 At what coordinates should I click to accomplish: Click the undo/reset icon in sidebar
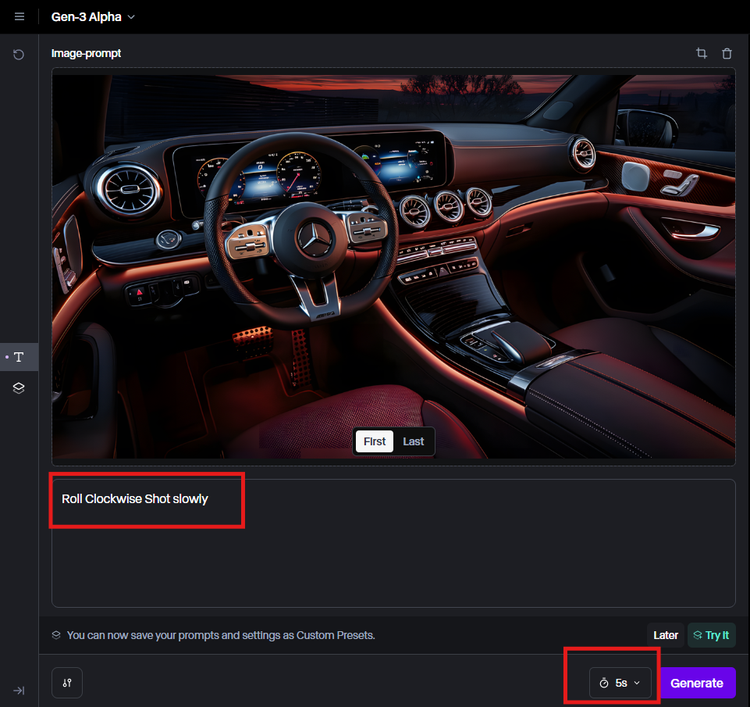point(19,55)
